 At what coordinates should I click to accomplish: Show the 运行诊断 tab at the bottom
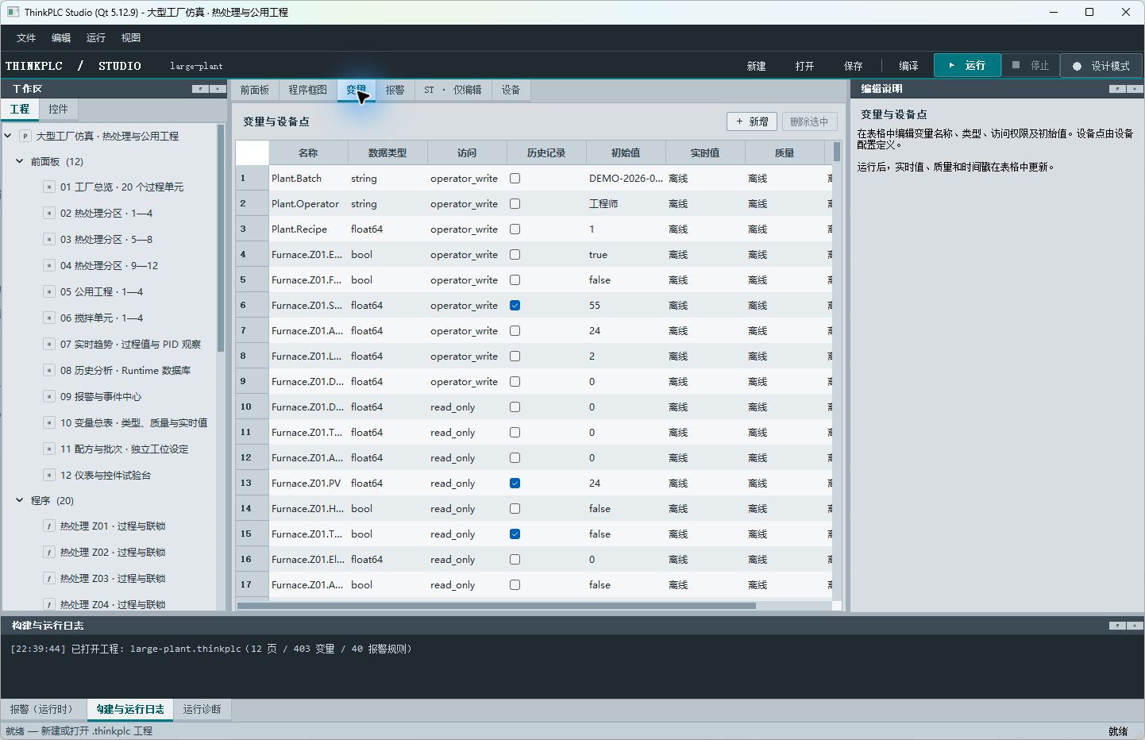pyautogui.click(x=202, y=710)
